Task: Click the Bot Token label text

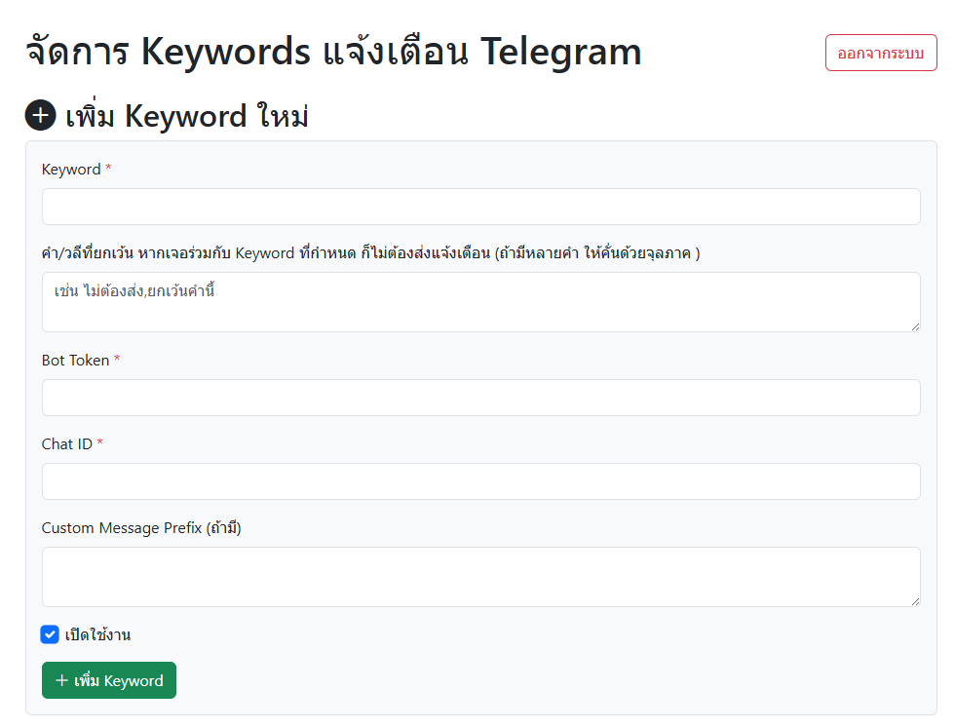Action: (x=75, y=361)
